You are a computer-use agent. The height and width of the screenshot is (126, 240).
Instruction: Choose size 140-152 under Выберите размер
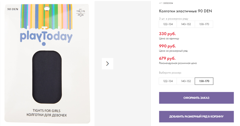tap(186, 81)
